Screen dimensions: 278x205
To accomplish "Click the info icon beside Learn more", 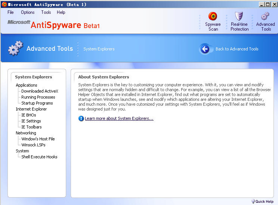I will pos(81,118).
